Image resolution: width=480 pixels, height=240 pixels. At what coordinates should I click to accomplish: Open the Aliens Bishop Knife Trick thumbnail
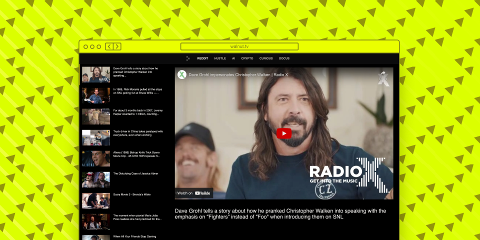click(x=96, y=158)
